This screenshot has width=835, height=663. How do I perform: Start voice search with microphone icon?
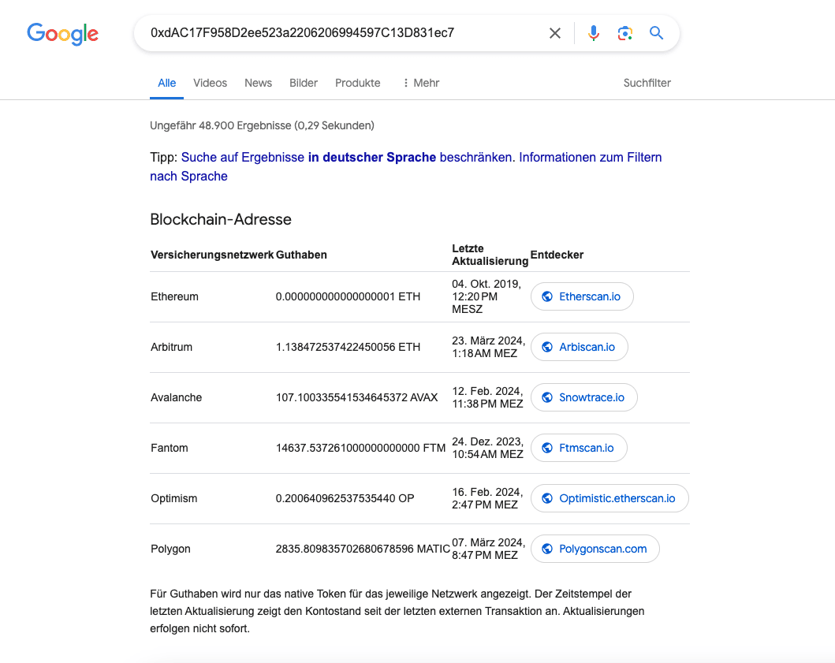[593, 33]
